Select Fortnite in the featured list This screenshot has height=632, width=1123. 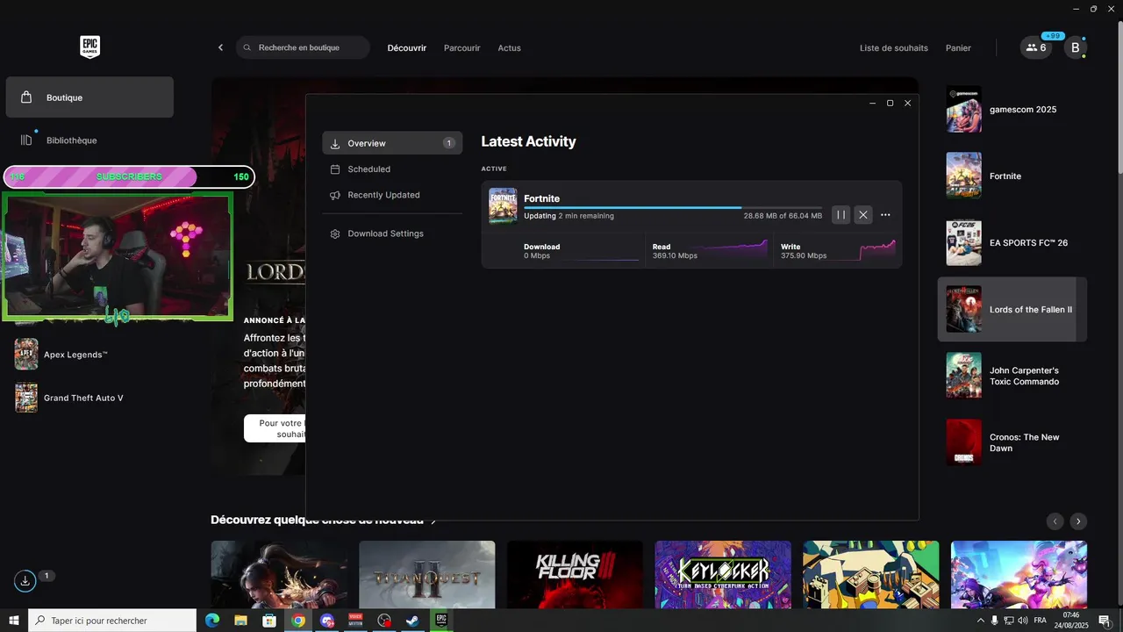(x=1012, y=176)
